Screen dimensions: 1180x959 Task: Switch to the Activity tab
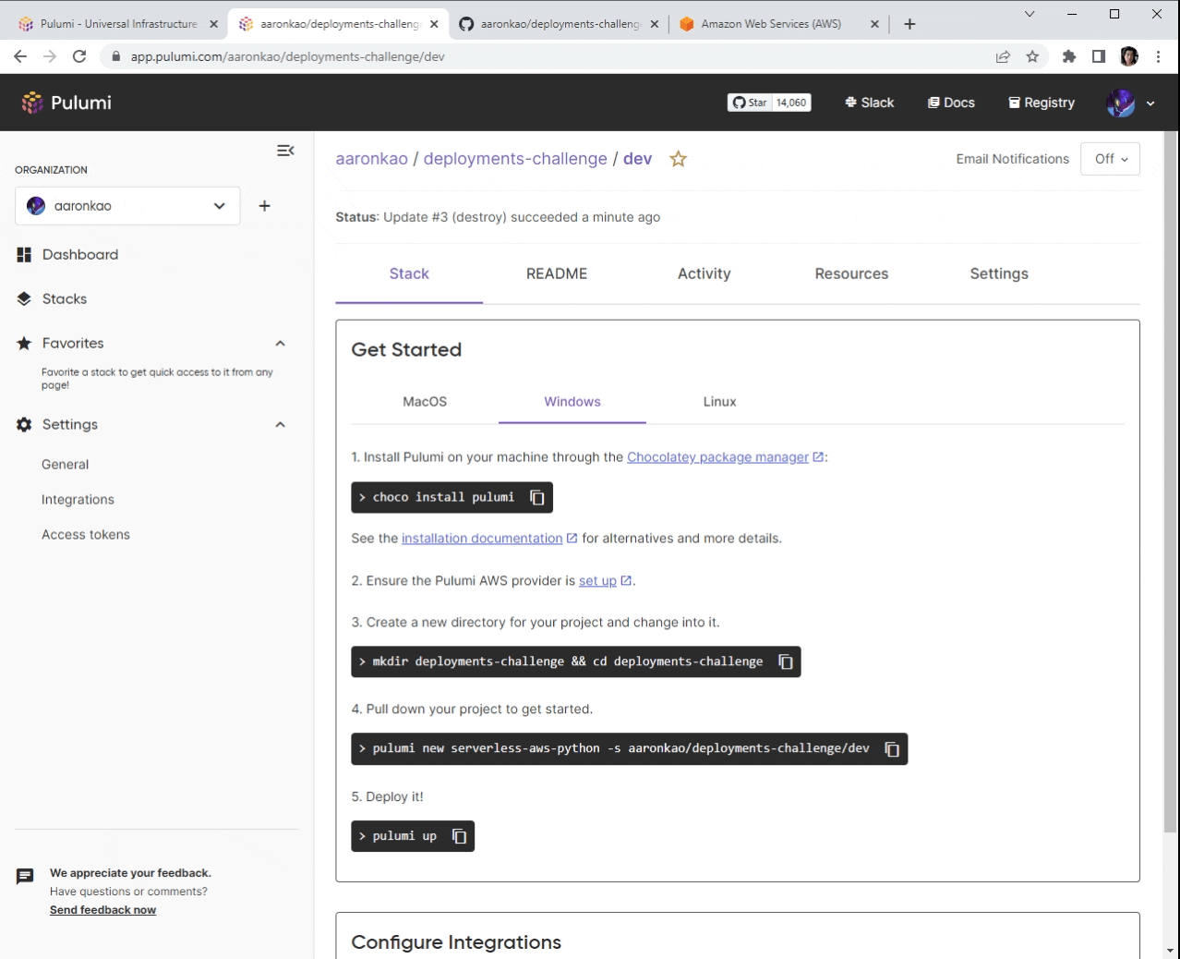click(704, 274)
